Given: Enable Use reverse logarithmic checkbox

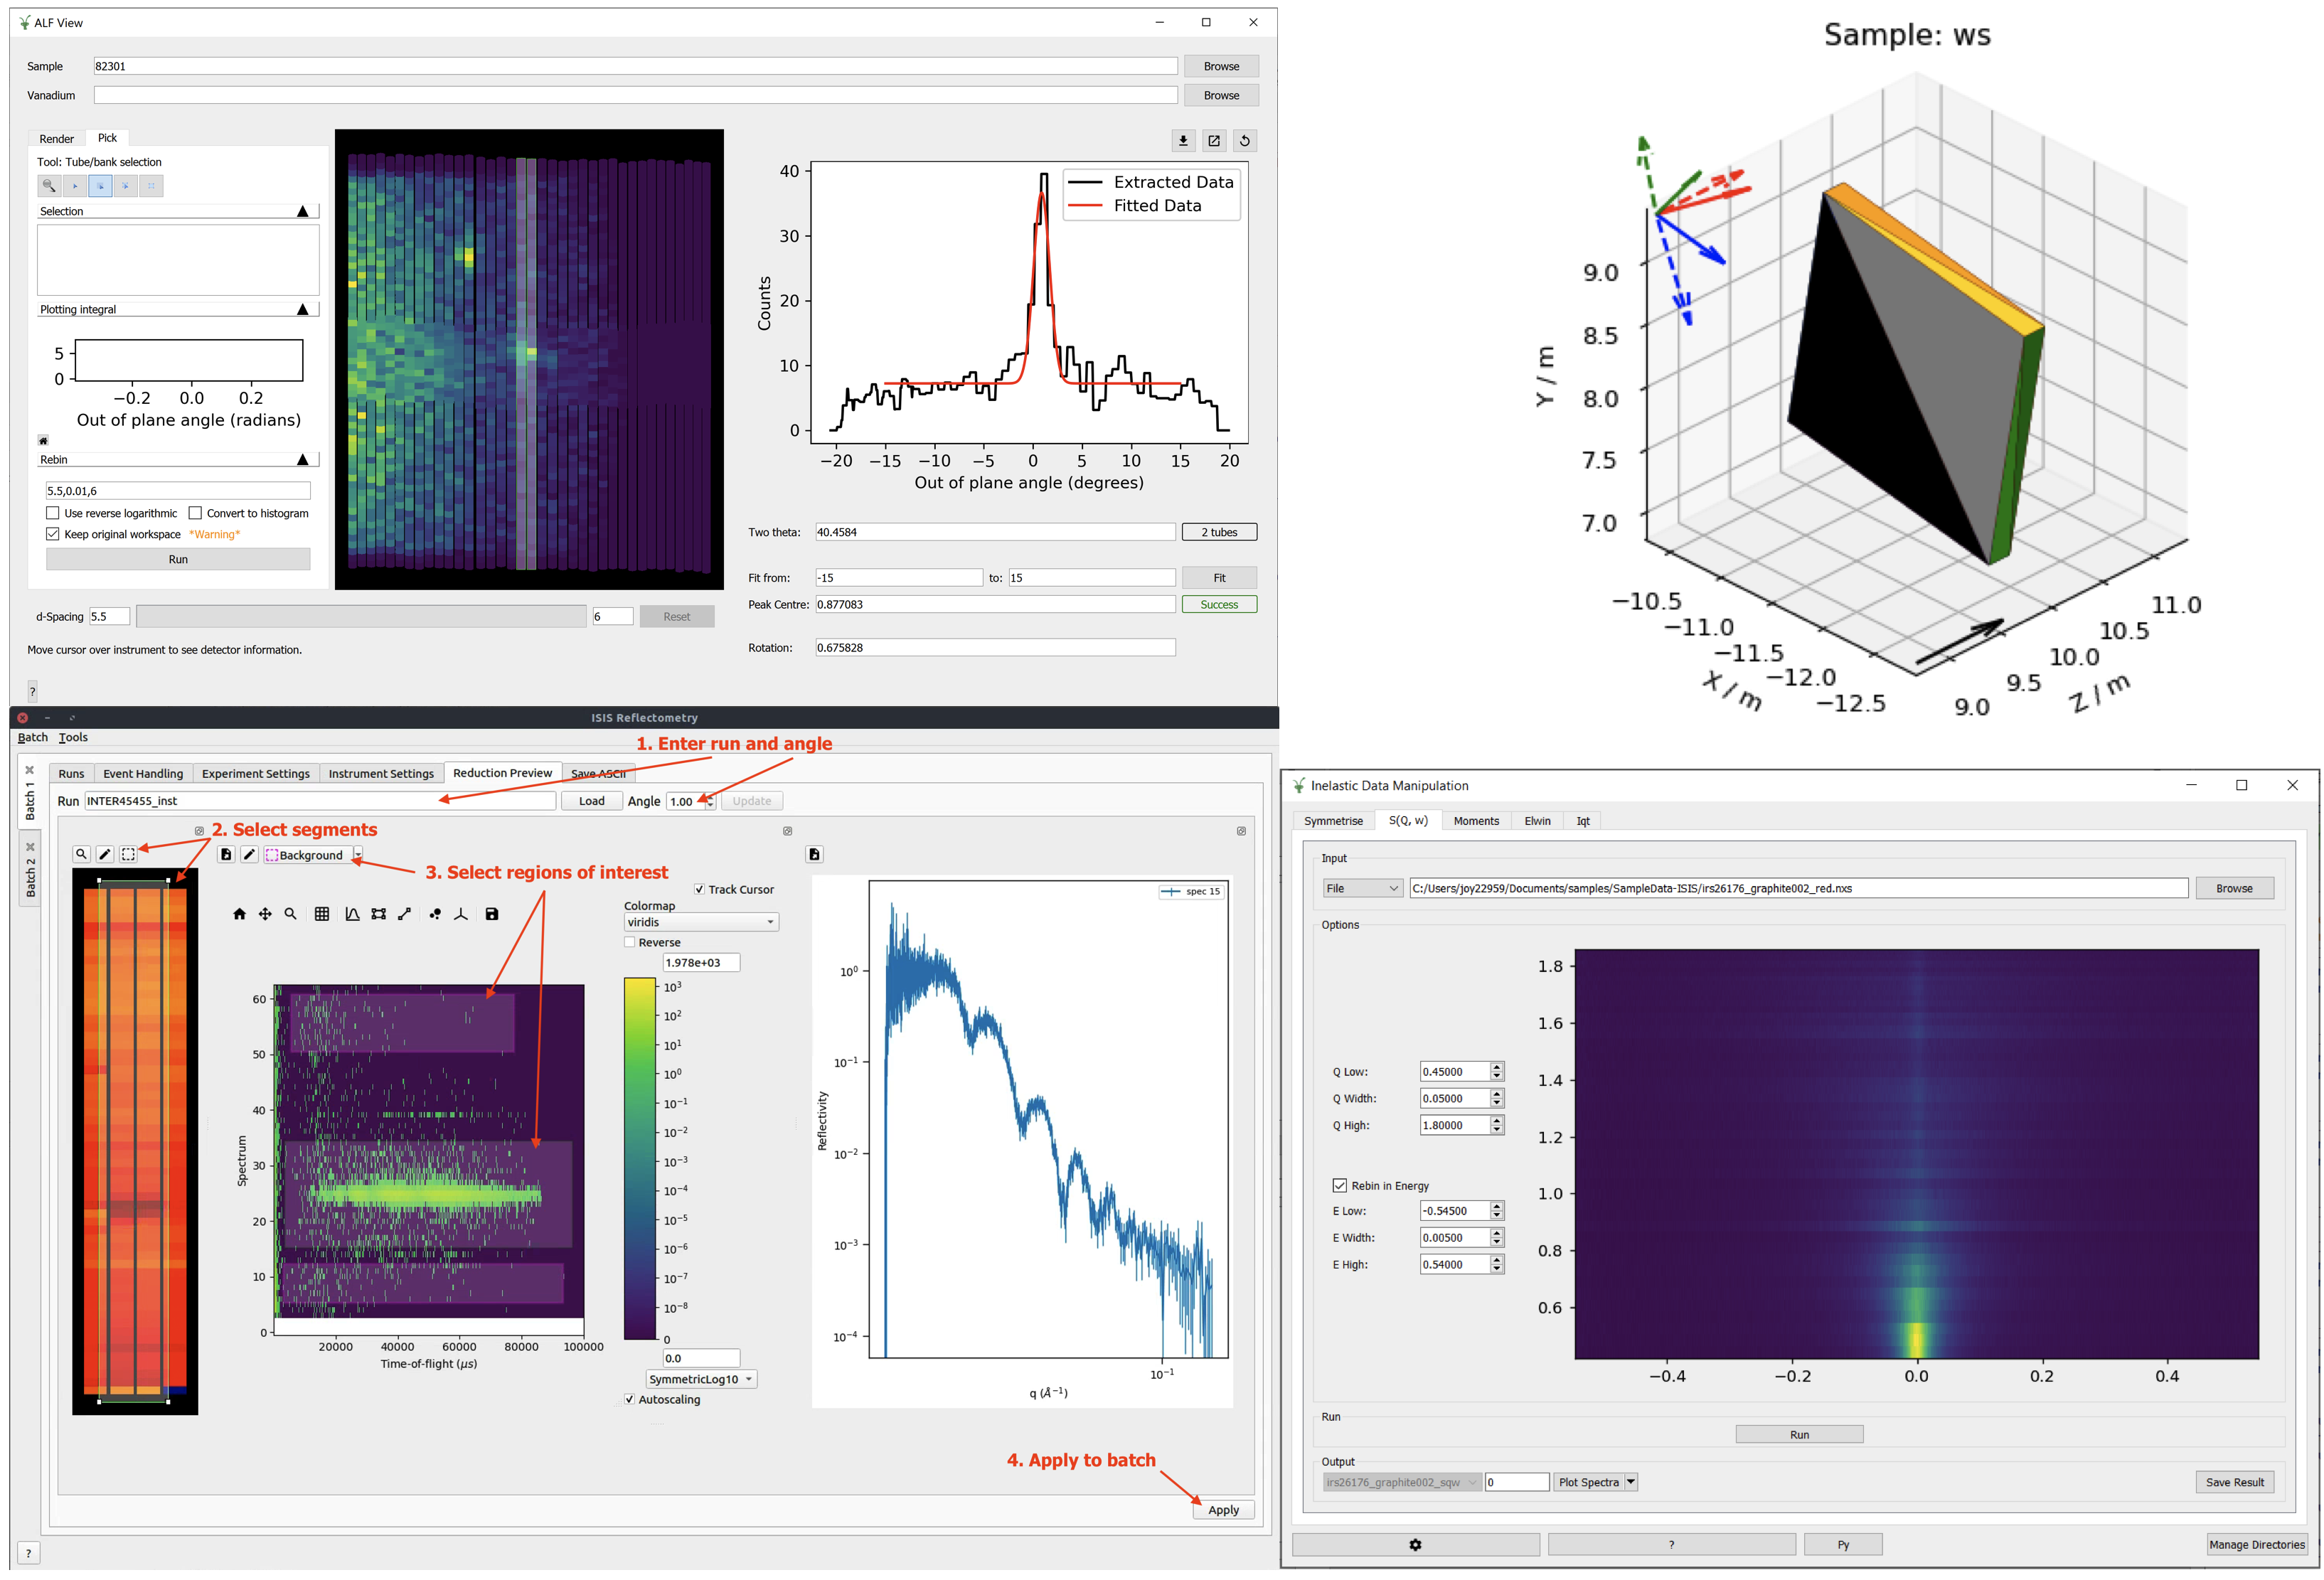Looking at the screenshot, I should (x=53, y=513).
